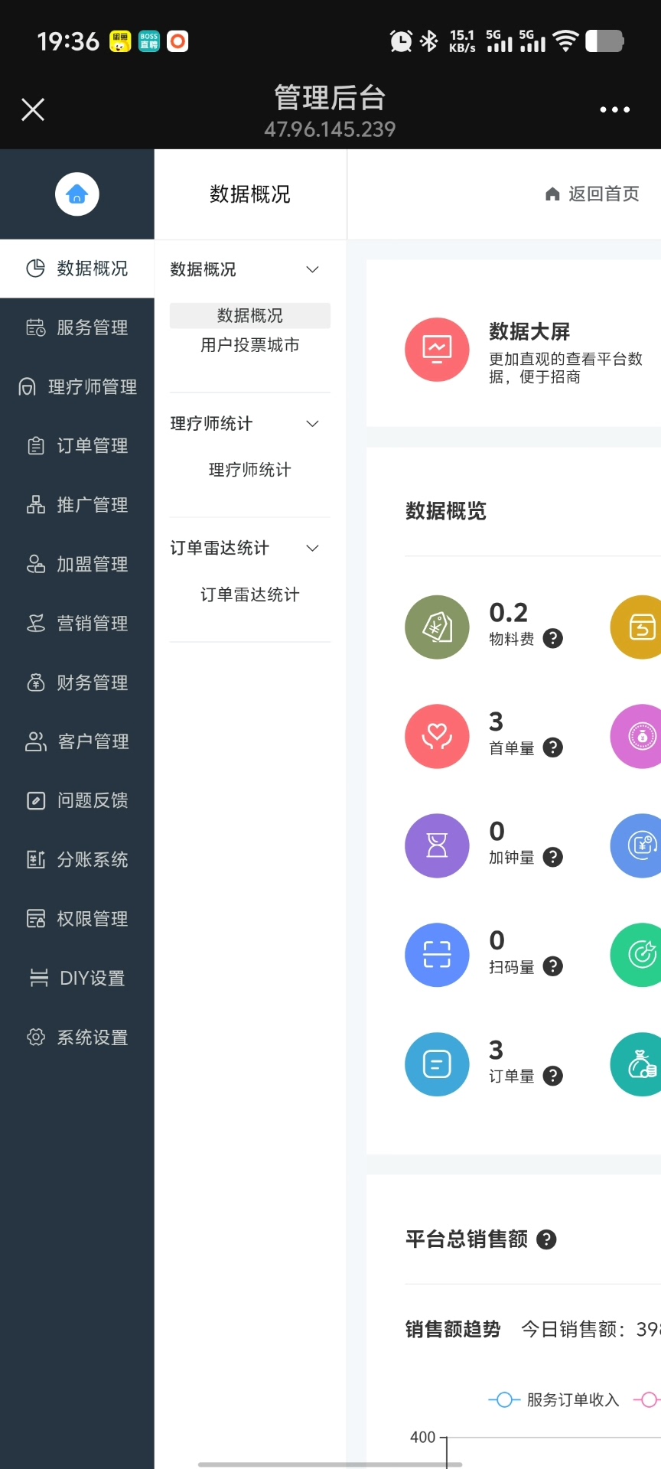
Task: Show help tooltip for 加钟量
Action: (553, 858)
